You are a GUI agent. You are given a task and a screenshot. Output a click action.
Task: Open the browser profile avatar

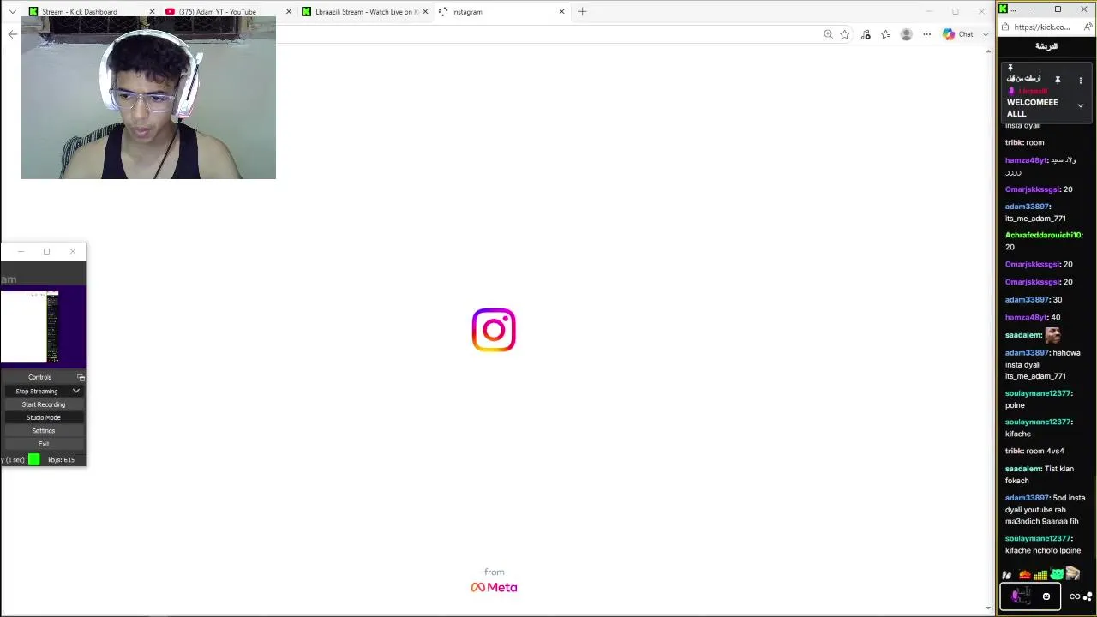[x=906, y=34]
